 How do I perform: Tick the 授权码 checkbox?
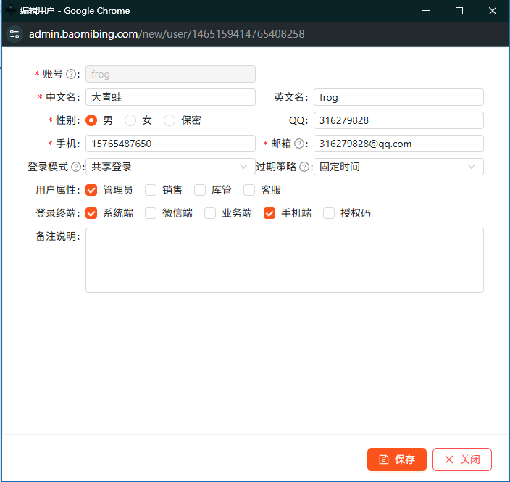pos(329,213)
